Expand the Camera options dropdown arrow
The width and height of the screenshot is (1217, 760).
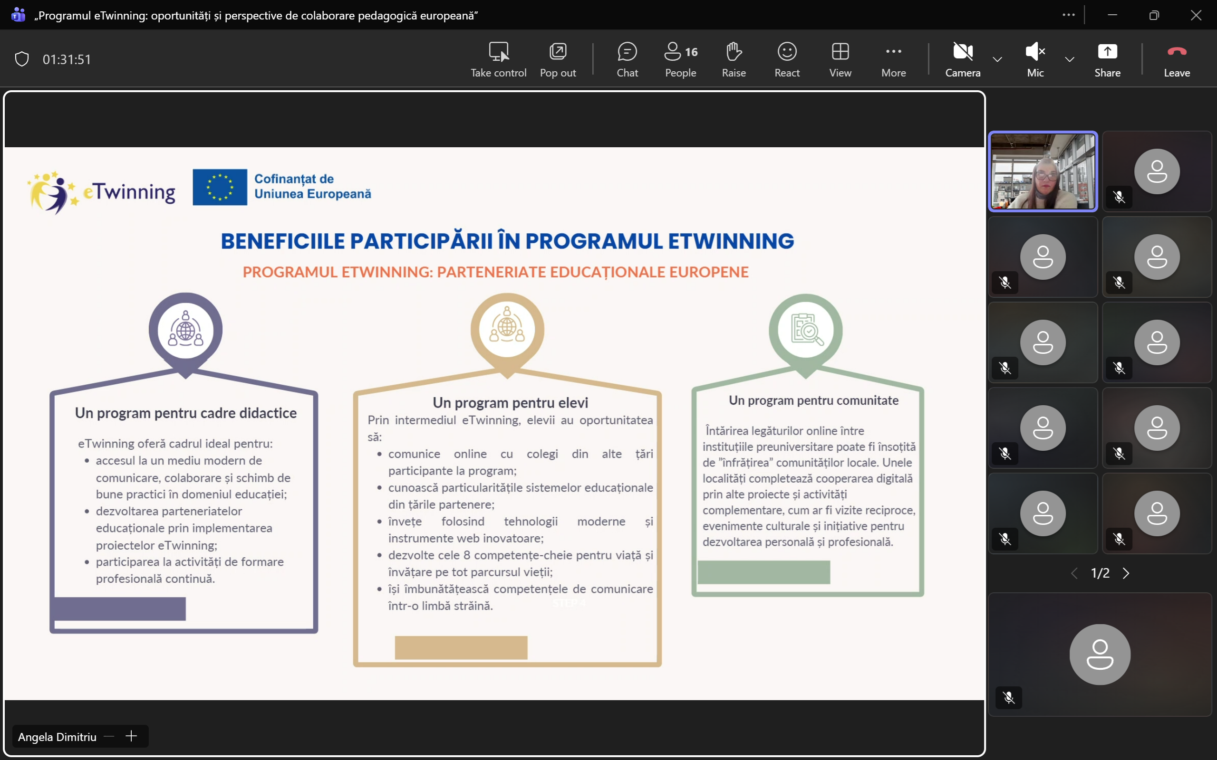(x=997, y=59)
